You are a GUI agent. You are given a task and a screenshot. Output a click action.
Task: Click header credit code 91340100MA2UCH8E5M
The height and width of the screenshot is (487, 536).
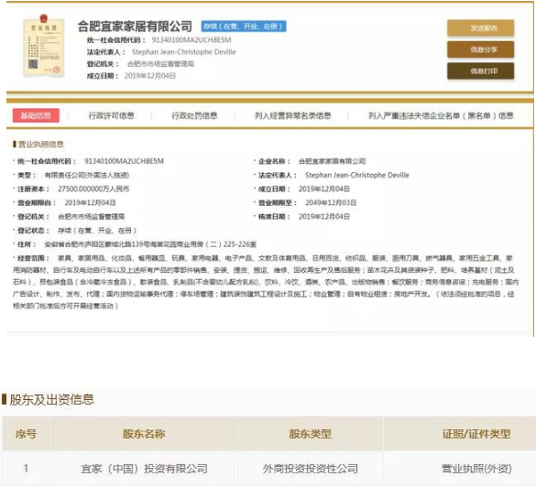[191, 40]
